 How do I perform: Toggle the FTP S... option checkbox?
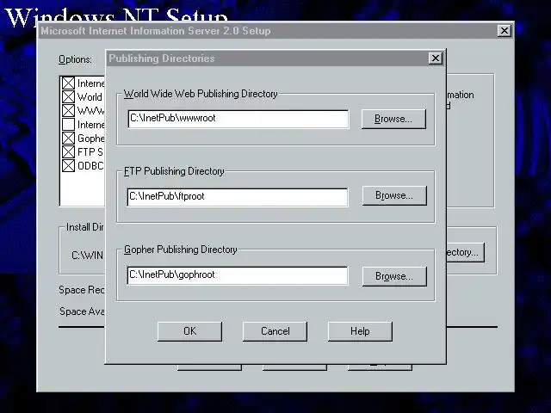tap(68, 151)
